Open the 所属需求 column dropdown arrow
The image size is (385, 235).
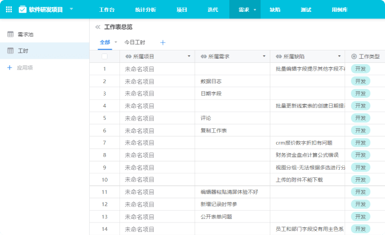[x=264, y=56]
